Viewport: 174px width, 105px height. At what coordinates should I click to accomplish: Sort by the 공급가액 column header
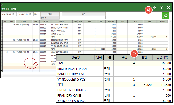click(x=111, y=21)
